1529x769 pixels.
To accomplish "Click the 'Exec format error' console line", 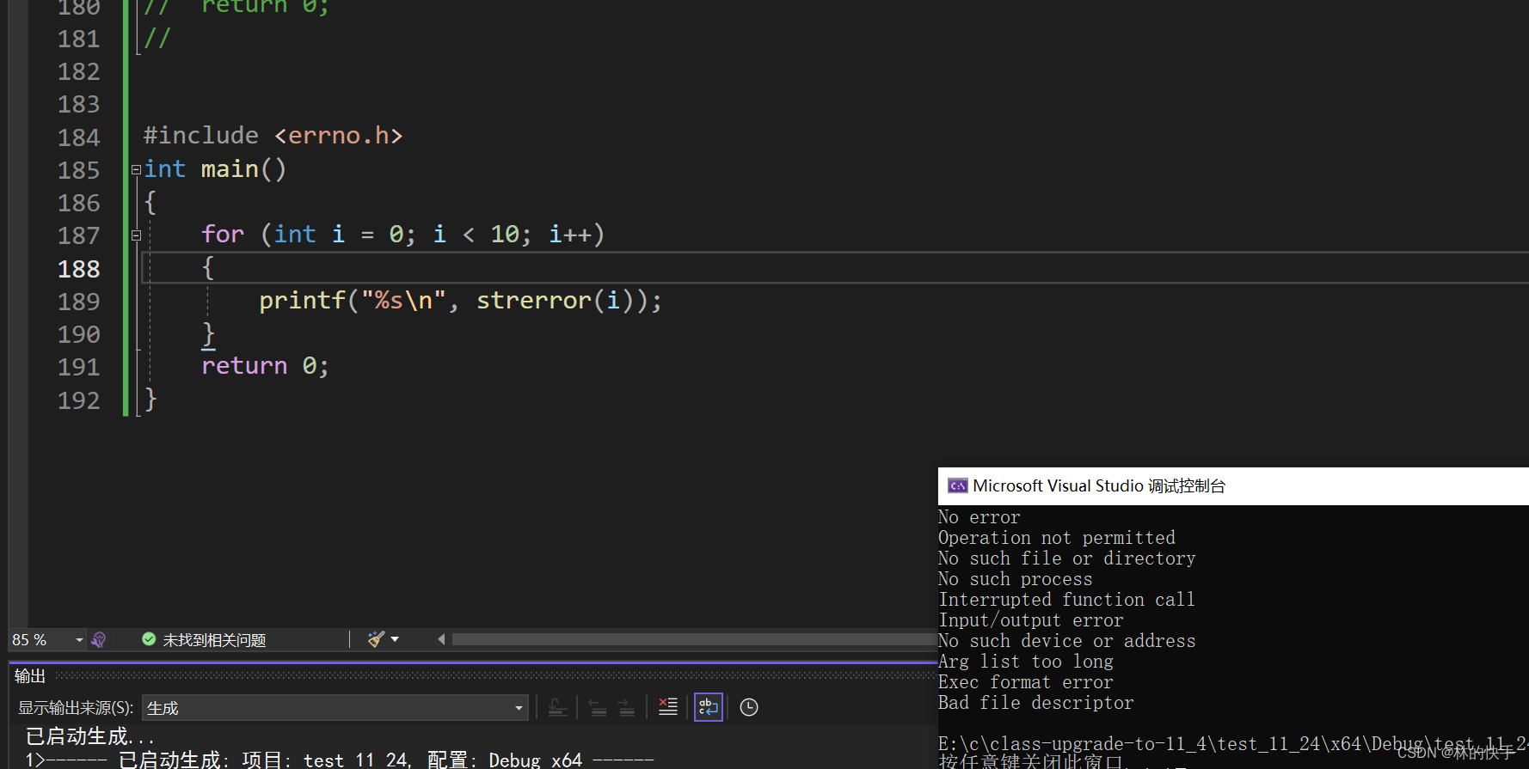I will coord(1025,682).
